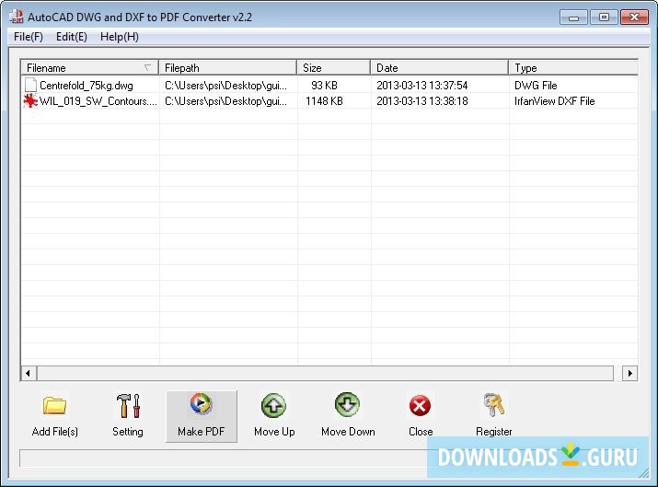Click the DWG File type cell
658x487 pixels.
tap(536, 86)
